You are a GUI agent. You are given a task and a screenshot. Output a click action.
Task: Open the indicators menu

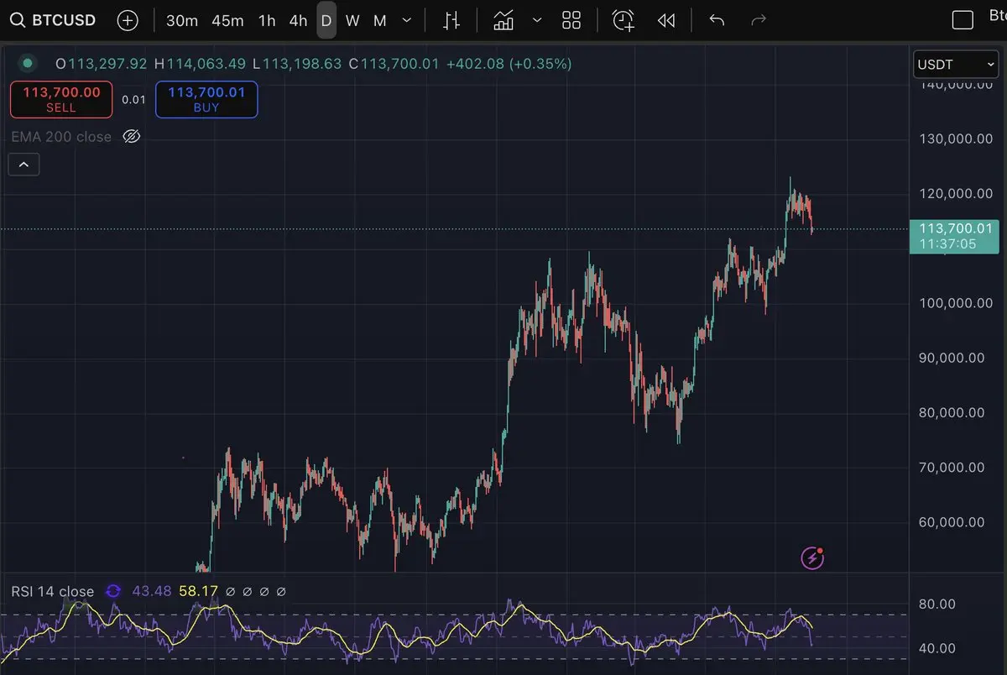[x=503, y=20]
